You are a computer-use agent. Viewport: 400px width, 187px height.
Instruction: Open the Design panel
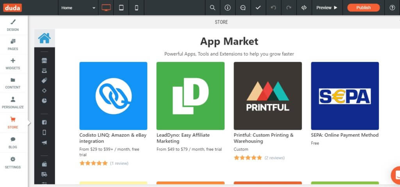(x=12, y=25)
